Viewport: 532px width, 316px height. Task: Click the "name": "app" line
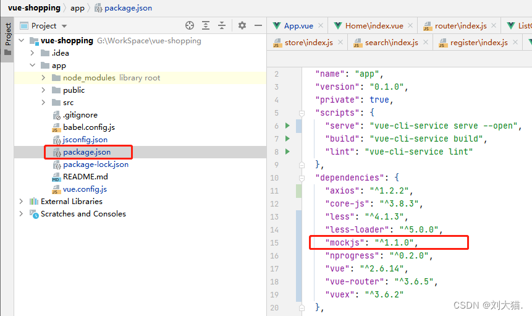click(349, 74)
